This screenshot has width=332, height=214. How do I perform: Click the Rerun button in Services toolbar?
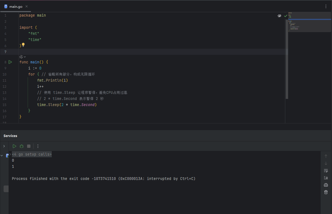[x=14, y=146]
